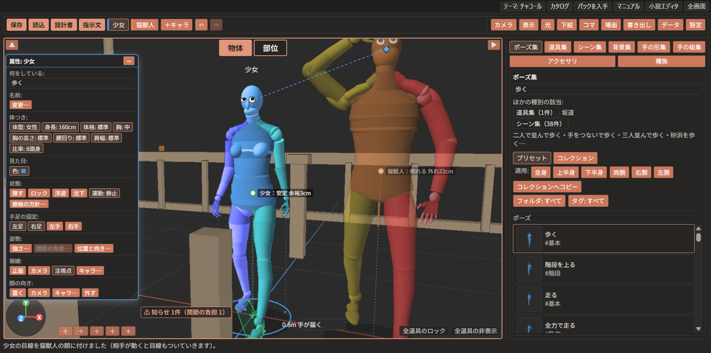Open the コレクション sub-tab
The width and height of the screenshot is (711, 353).
pos(575,158)
